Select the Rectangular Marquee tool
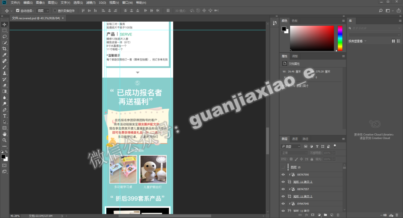This screenshot has height=218, width=403. (4, 31)
